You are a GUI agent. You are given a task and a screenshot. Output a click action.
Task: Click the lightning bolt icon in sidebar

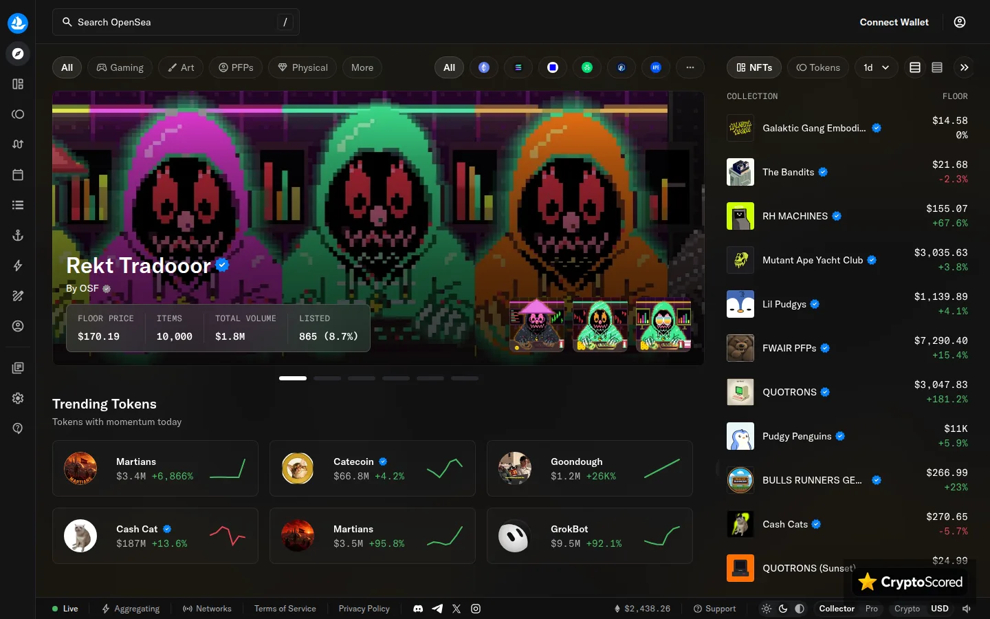[18, 265]
